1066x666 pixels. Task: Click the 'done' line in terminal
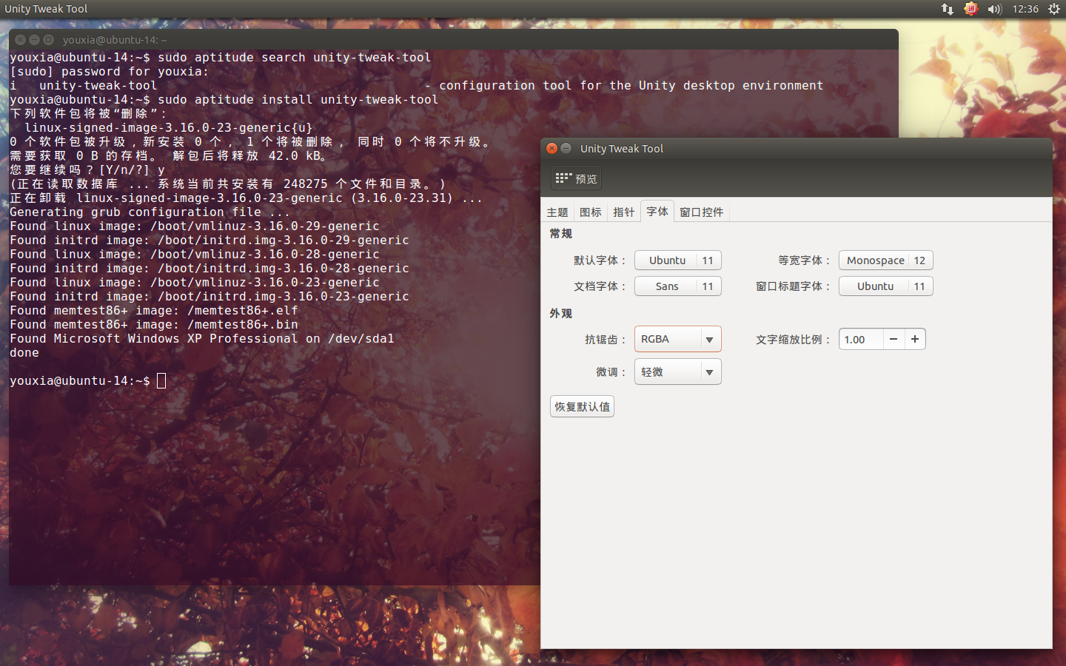point(24,353)
